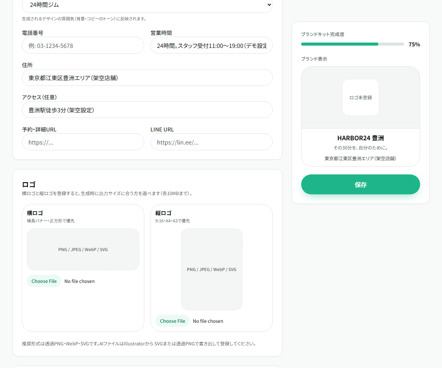The width and height of the screenshot is (442, 368).
Task: Click the 横長バナー・正方形で優先 note
Action: 51,221
